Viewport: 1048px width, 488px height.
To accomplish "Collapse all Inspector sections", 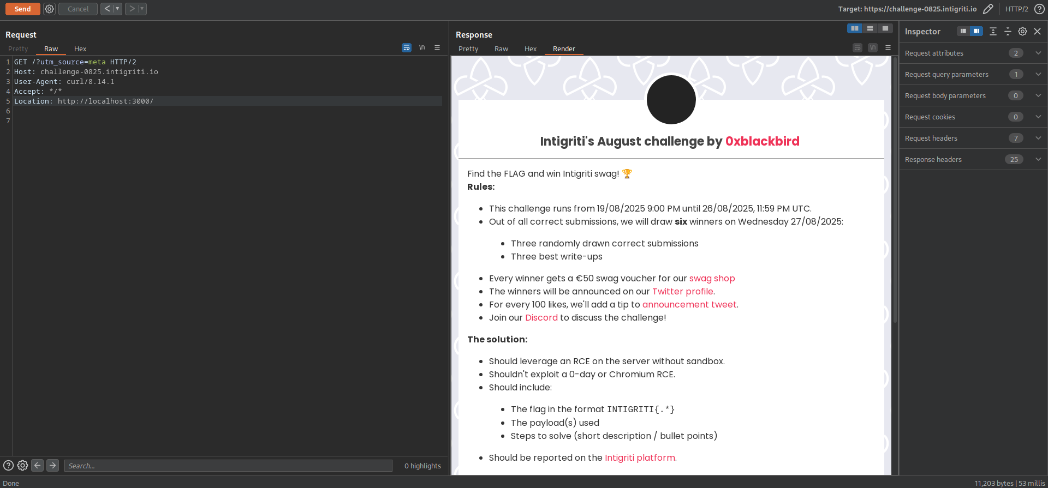I will (x=1008, y=31).
